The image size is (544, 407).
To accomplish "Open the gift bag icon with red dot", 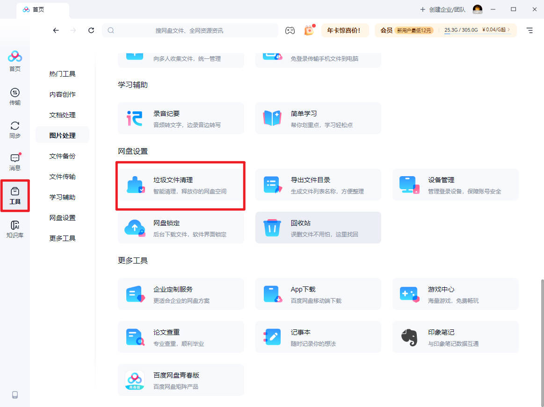I will pos(309,30).
